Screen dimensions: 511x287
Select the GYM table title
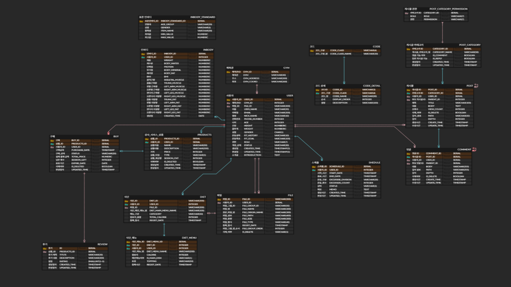286,68
